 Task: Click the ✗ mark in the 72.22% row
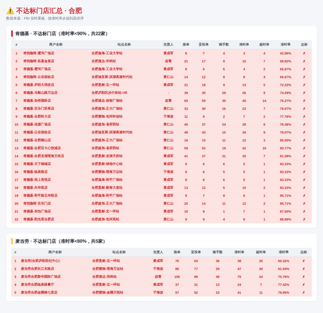click(304, 85)
